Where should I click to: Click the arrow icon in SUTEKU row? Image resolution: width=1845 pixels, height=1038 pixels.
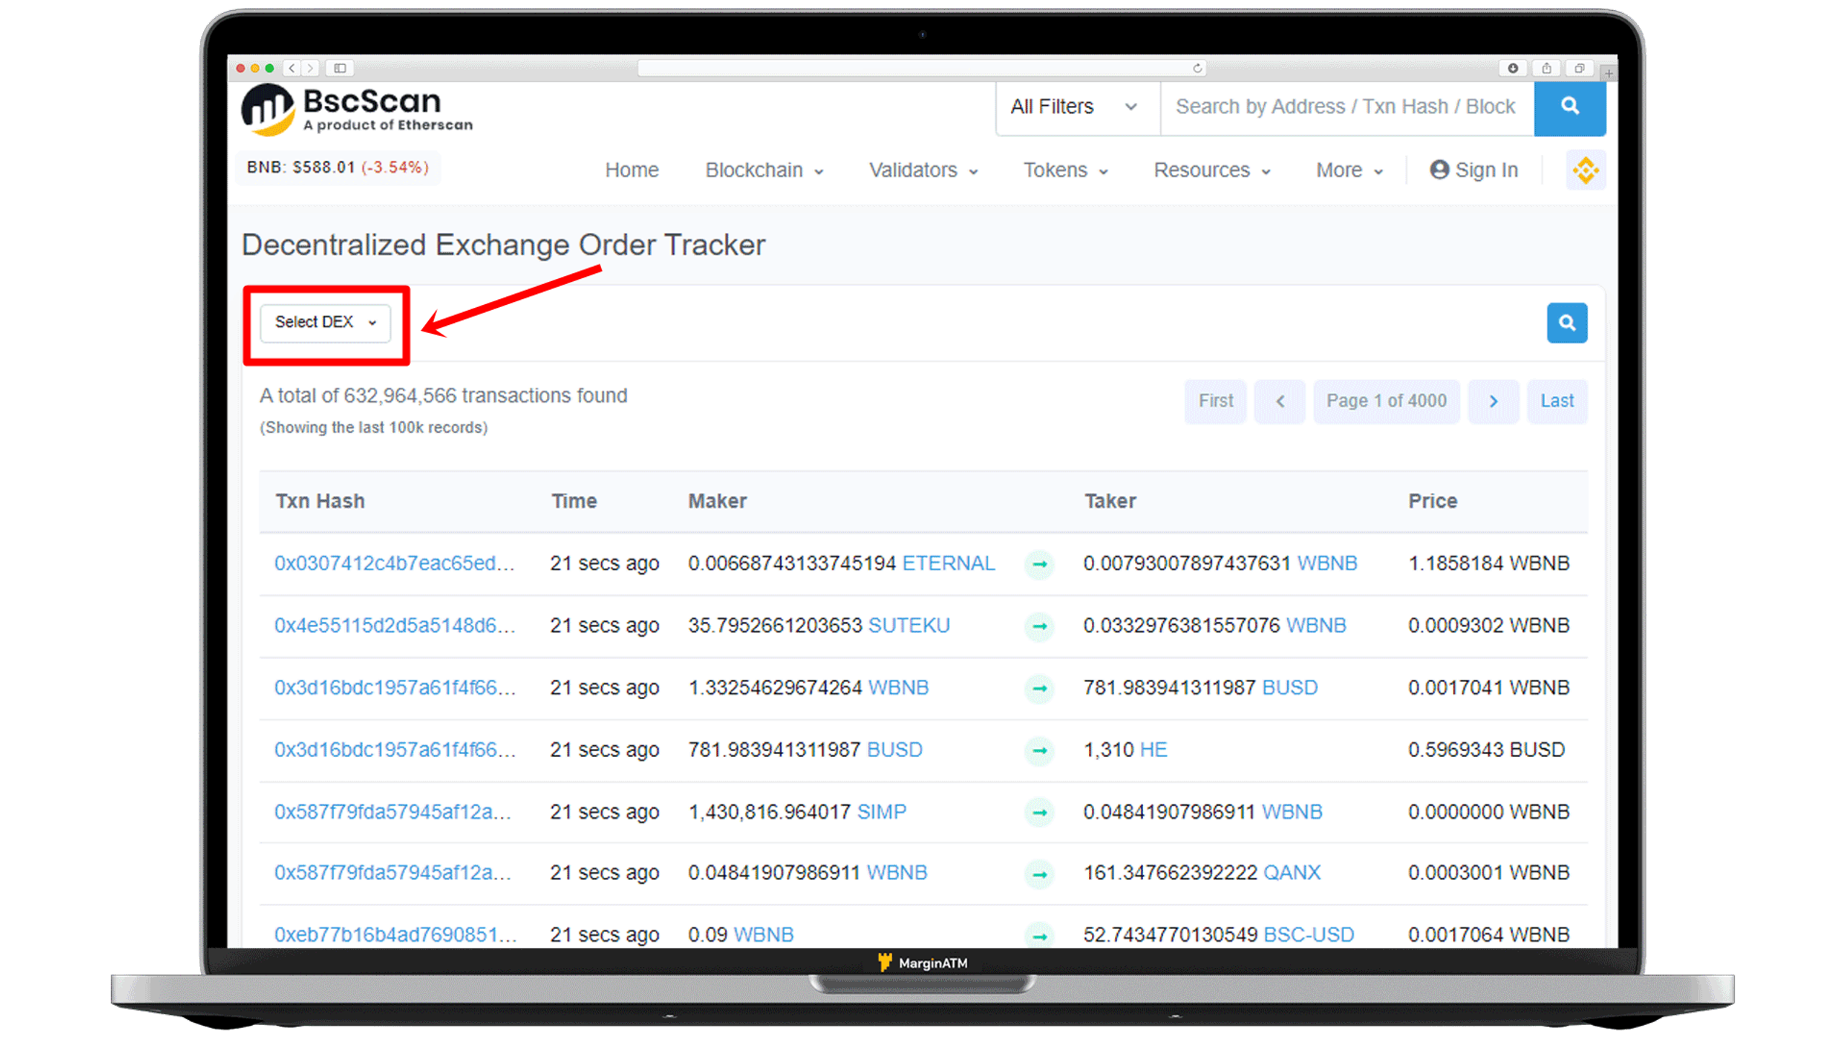tap(1039, 626)
